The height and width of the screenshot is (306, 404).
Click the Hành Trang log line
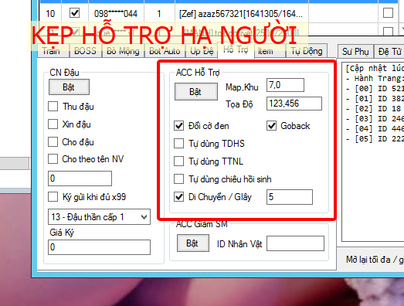coord(375,78)
